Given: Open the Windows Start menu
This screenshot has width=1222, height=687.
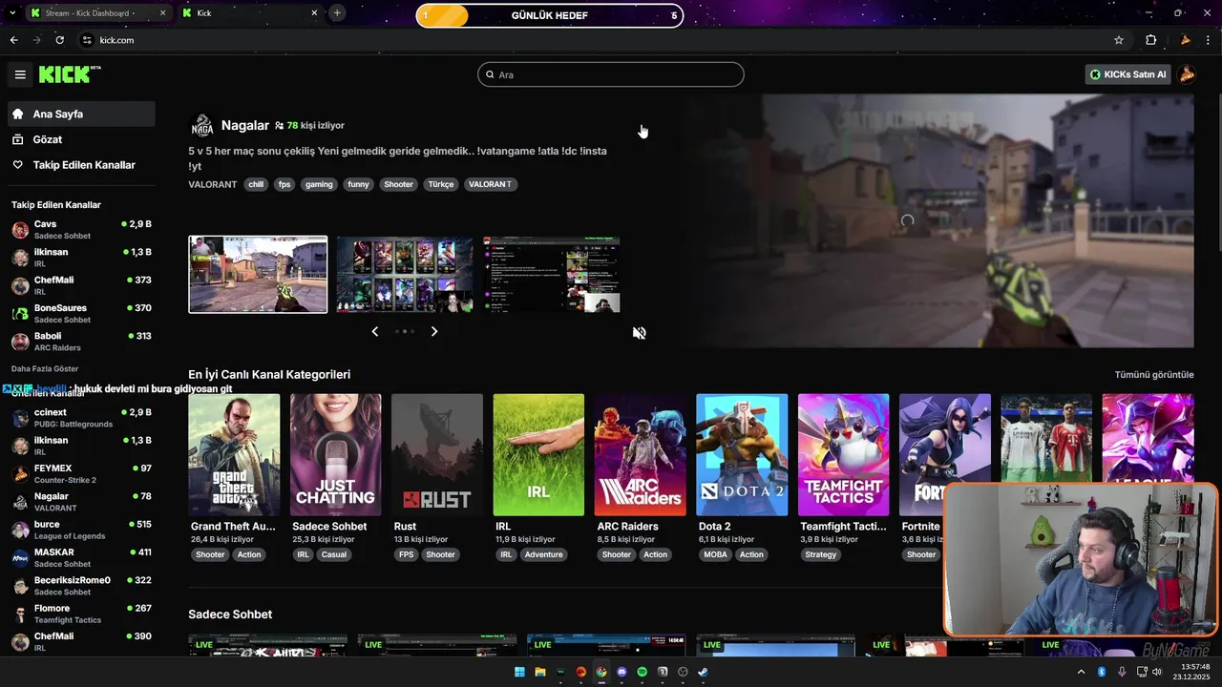Looking at the screenshot, I should pos(519,672).
